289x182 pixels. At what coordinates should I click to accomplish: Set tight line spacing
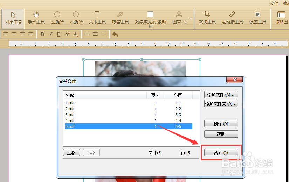click(87, 34)
